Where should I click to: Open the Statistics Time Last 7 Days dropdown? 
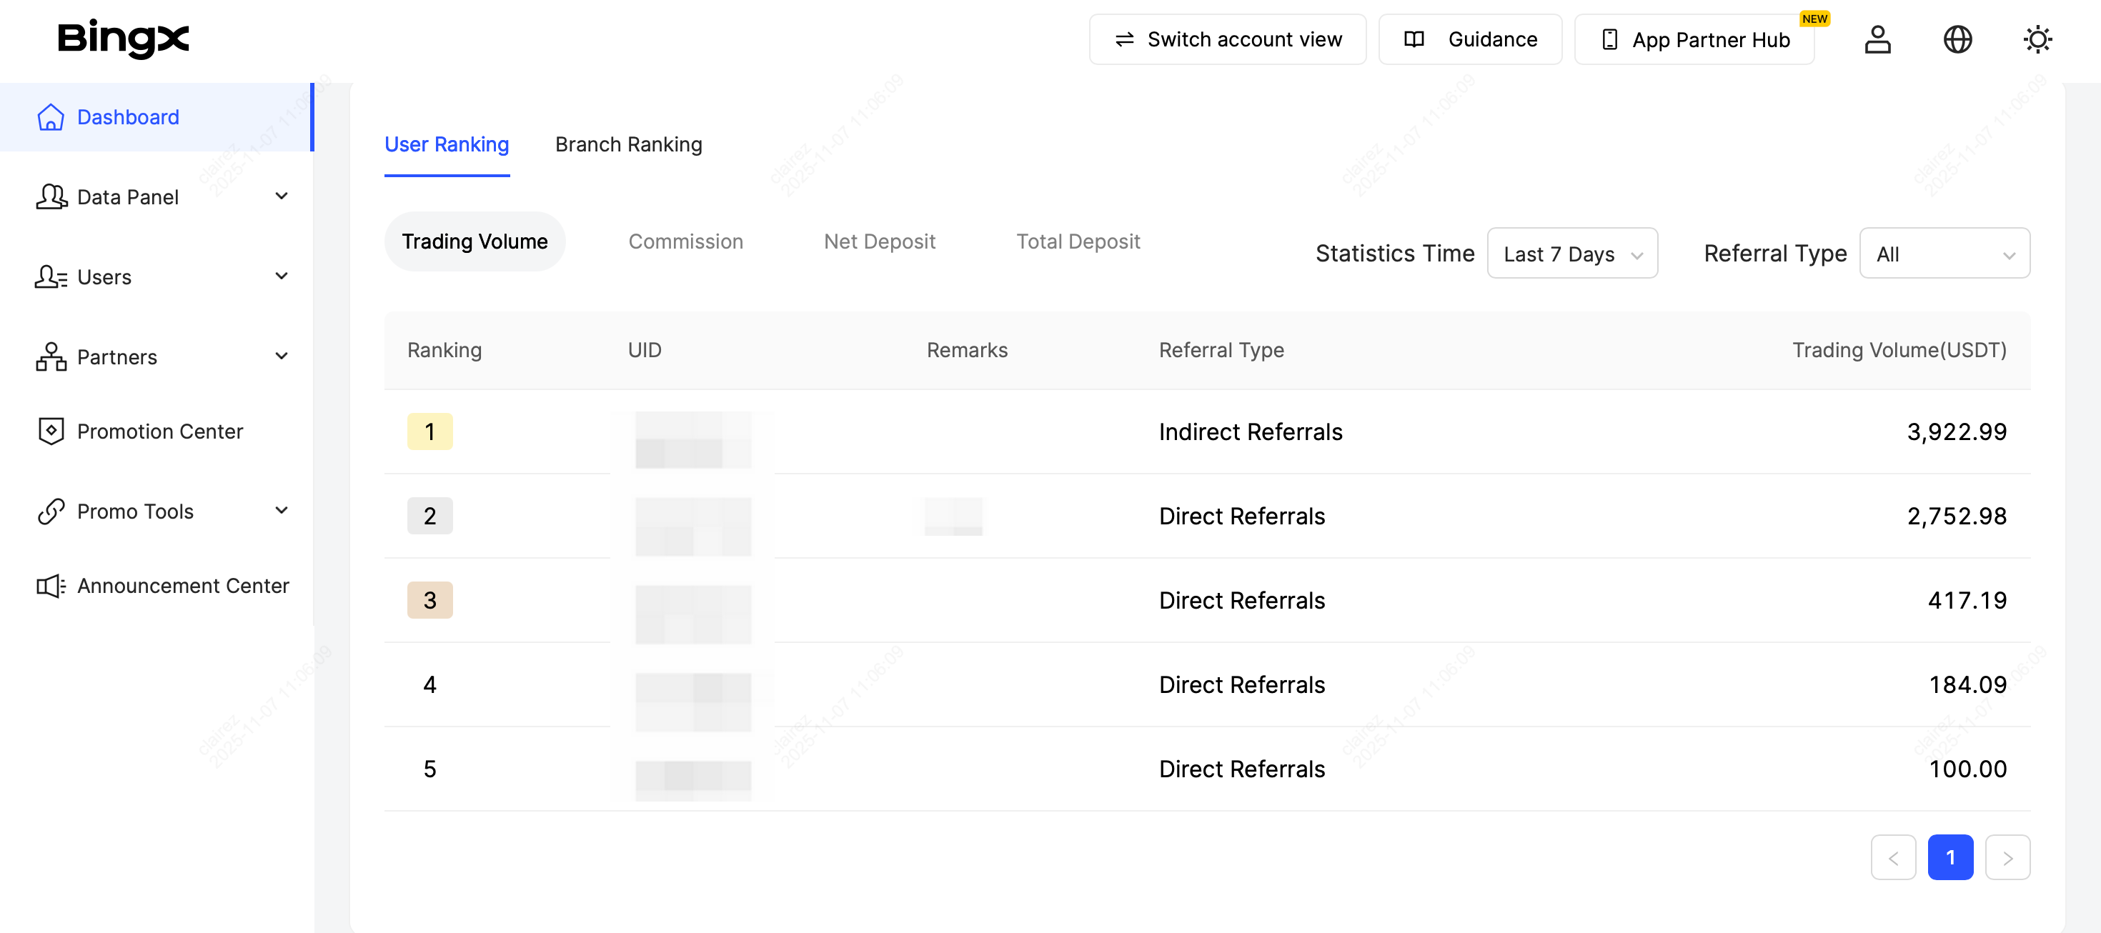1571,254
